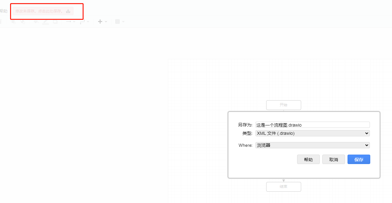
Task: Expand the 类型 XML 文件 dropdown
Action: coord(312,133)
